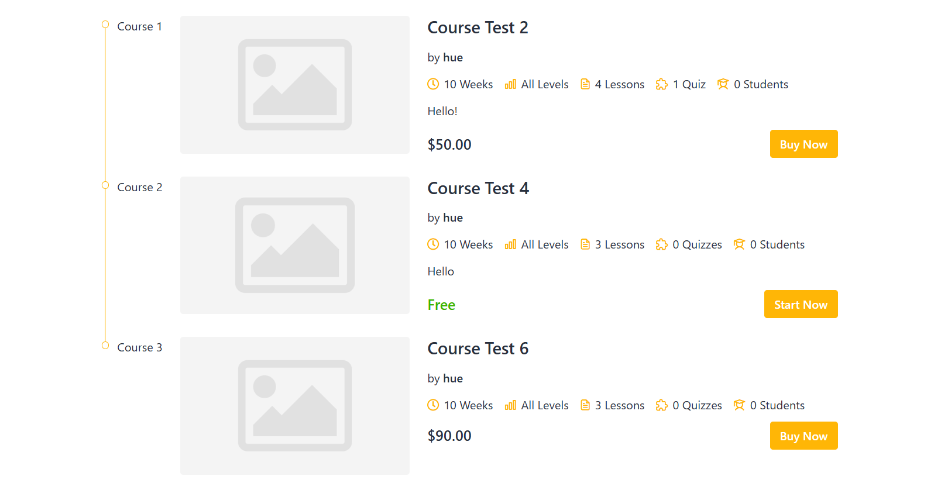Select the Course 1 timeline marker
This screenshot has width=948, height=490.
click(x=105, y=25)
